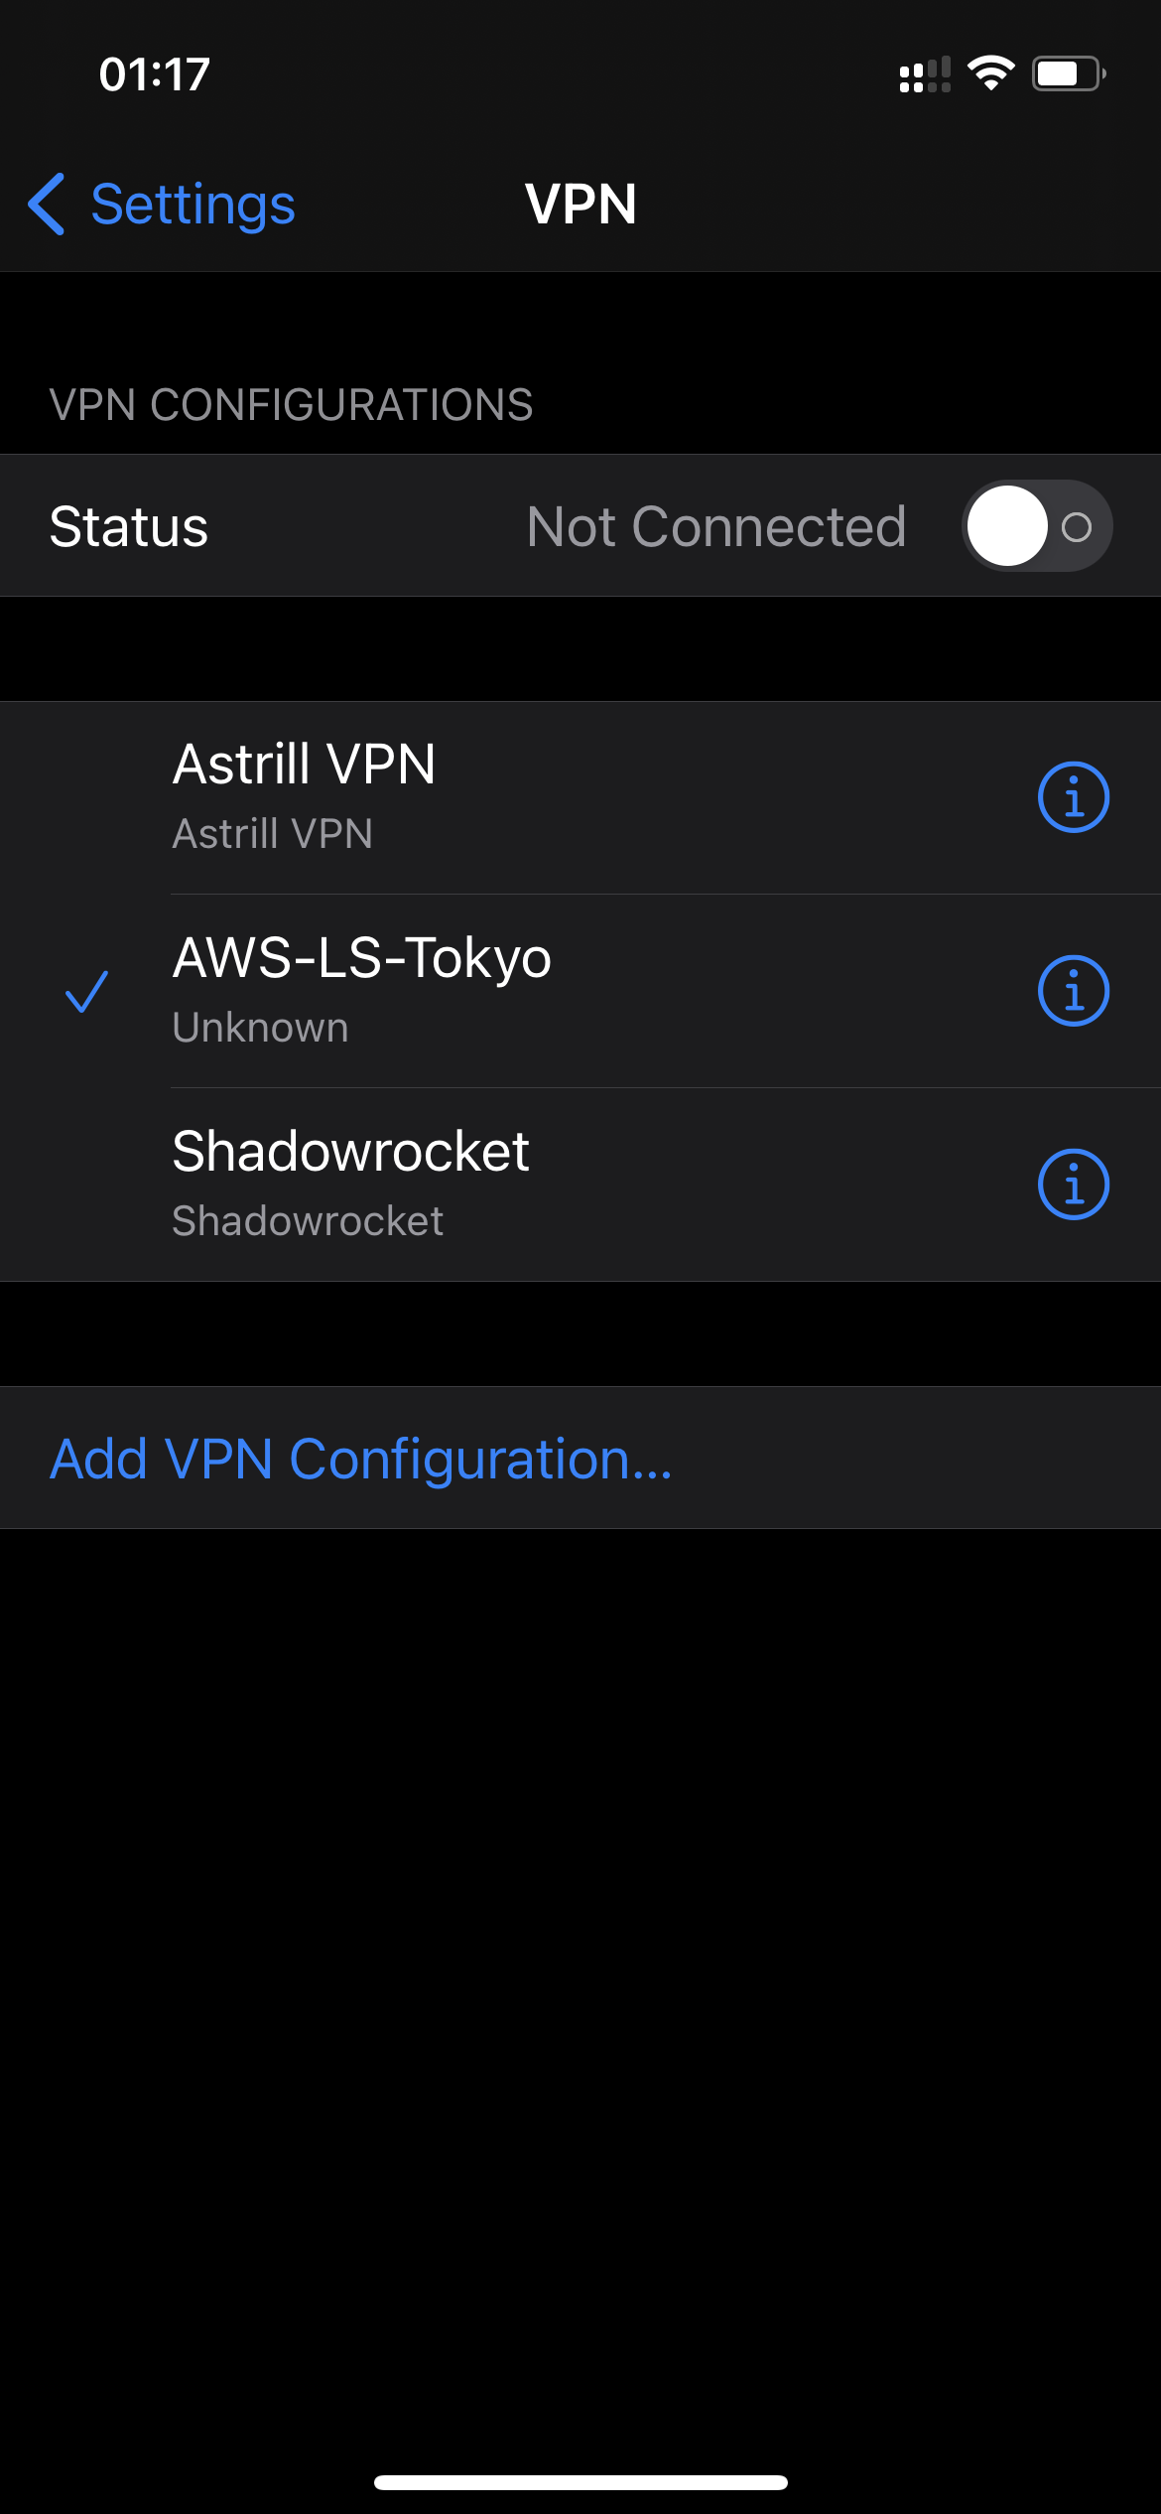Select Shadowrocket as active configuration
1161x2514 pixels.
click(x=580, y=1185)
